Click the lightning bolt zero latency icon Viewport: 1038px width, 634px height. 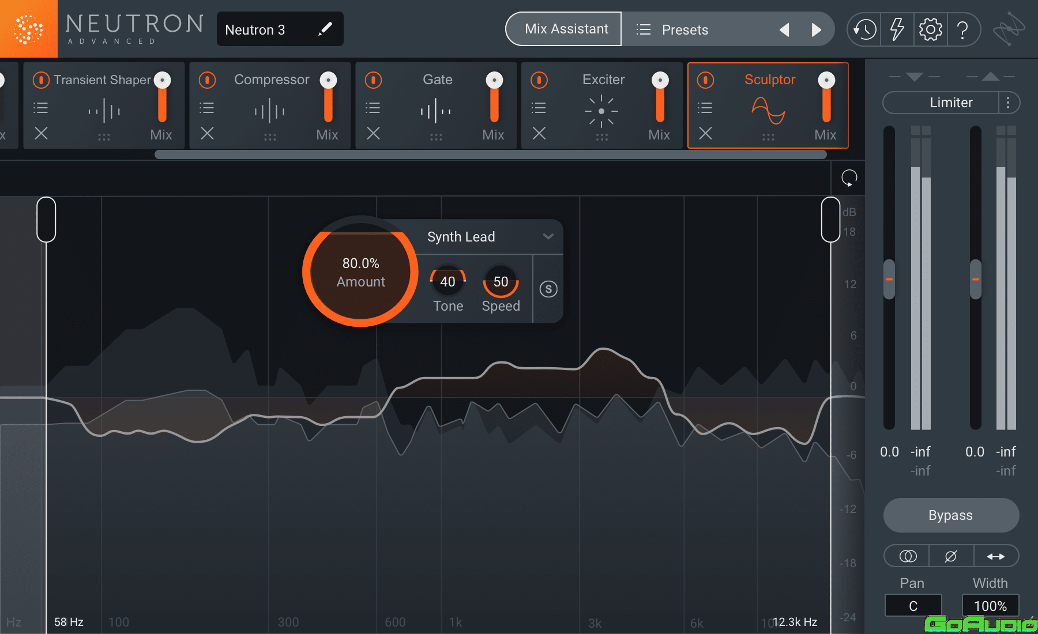tap(897, 29)
